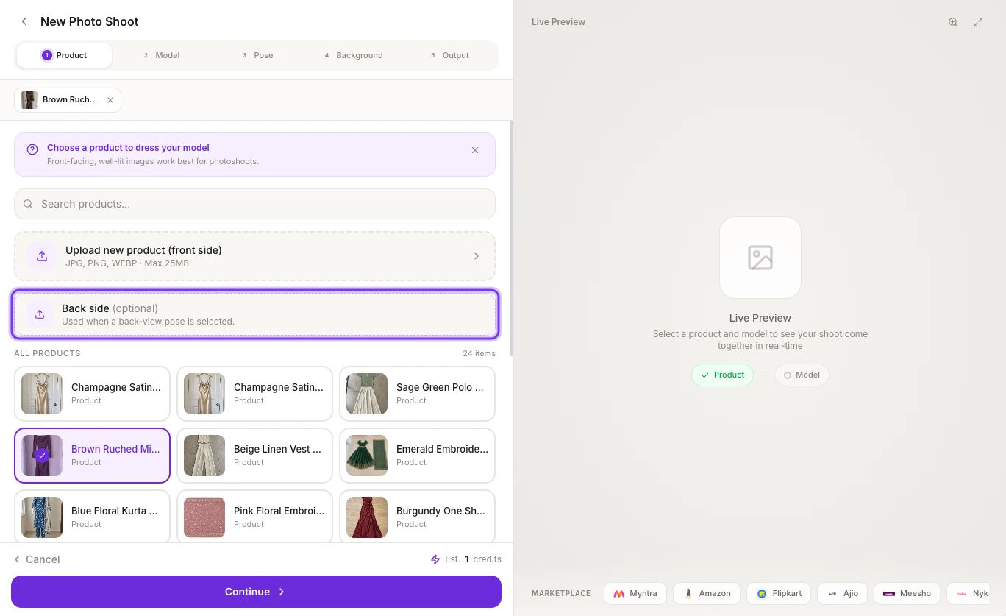
Task: Go back using the header arrow
Action: pyautogui.click(x=24, y=21)
